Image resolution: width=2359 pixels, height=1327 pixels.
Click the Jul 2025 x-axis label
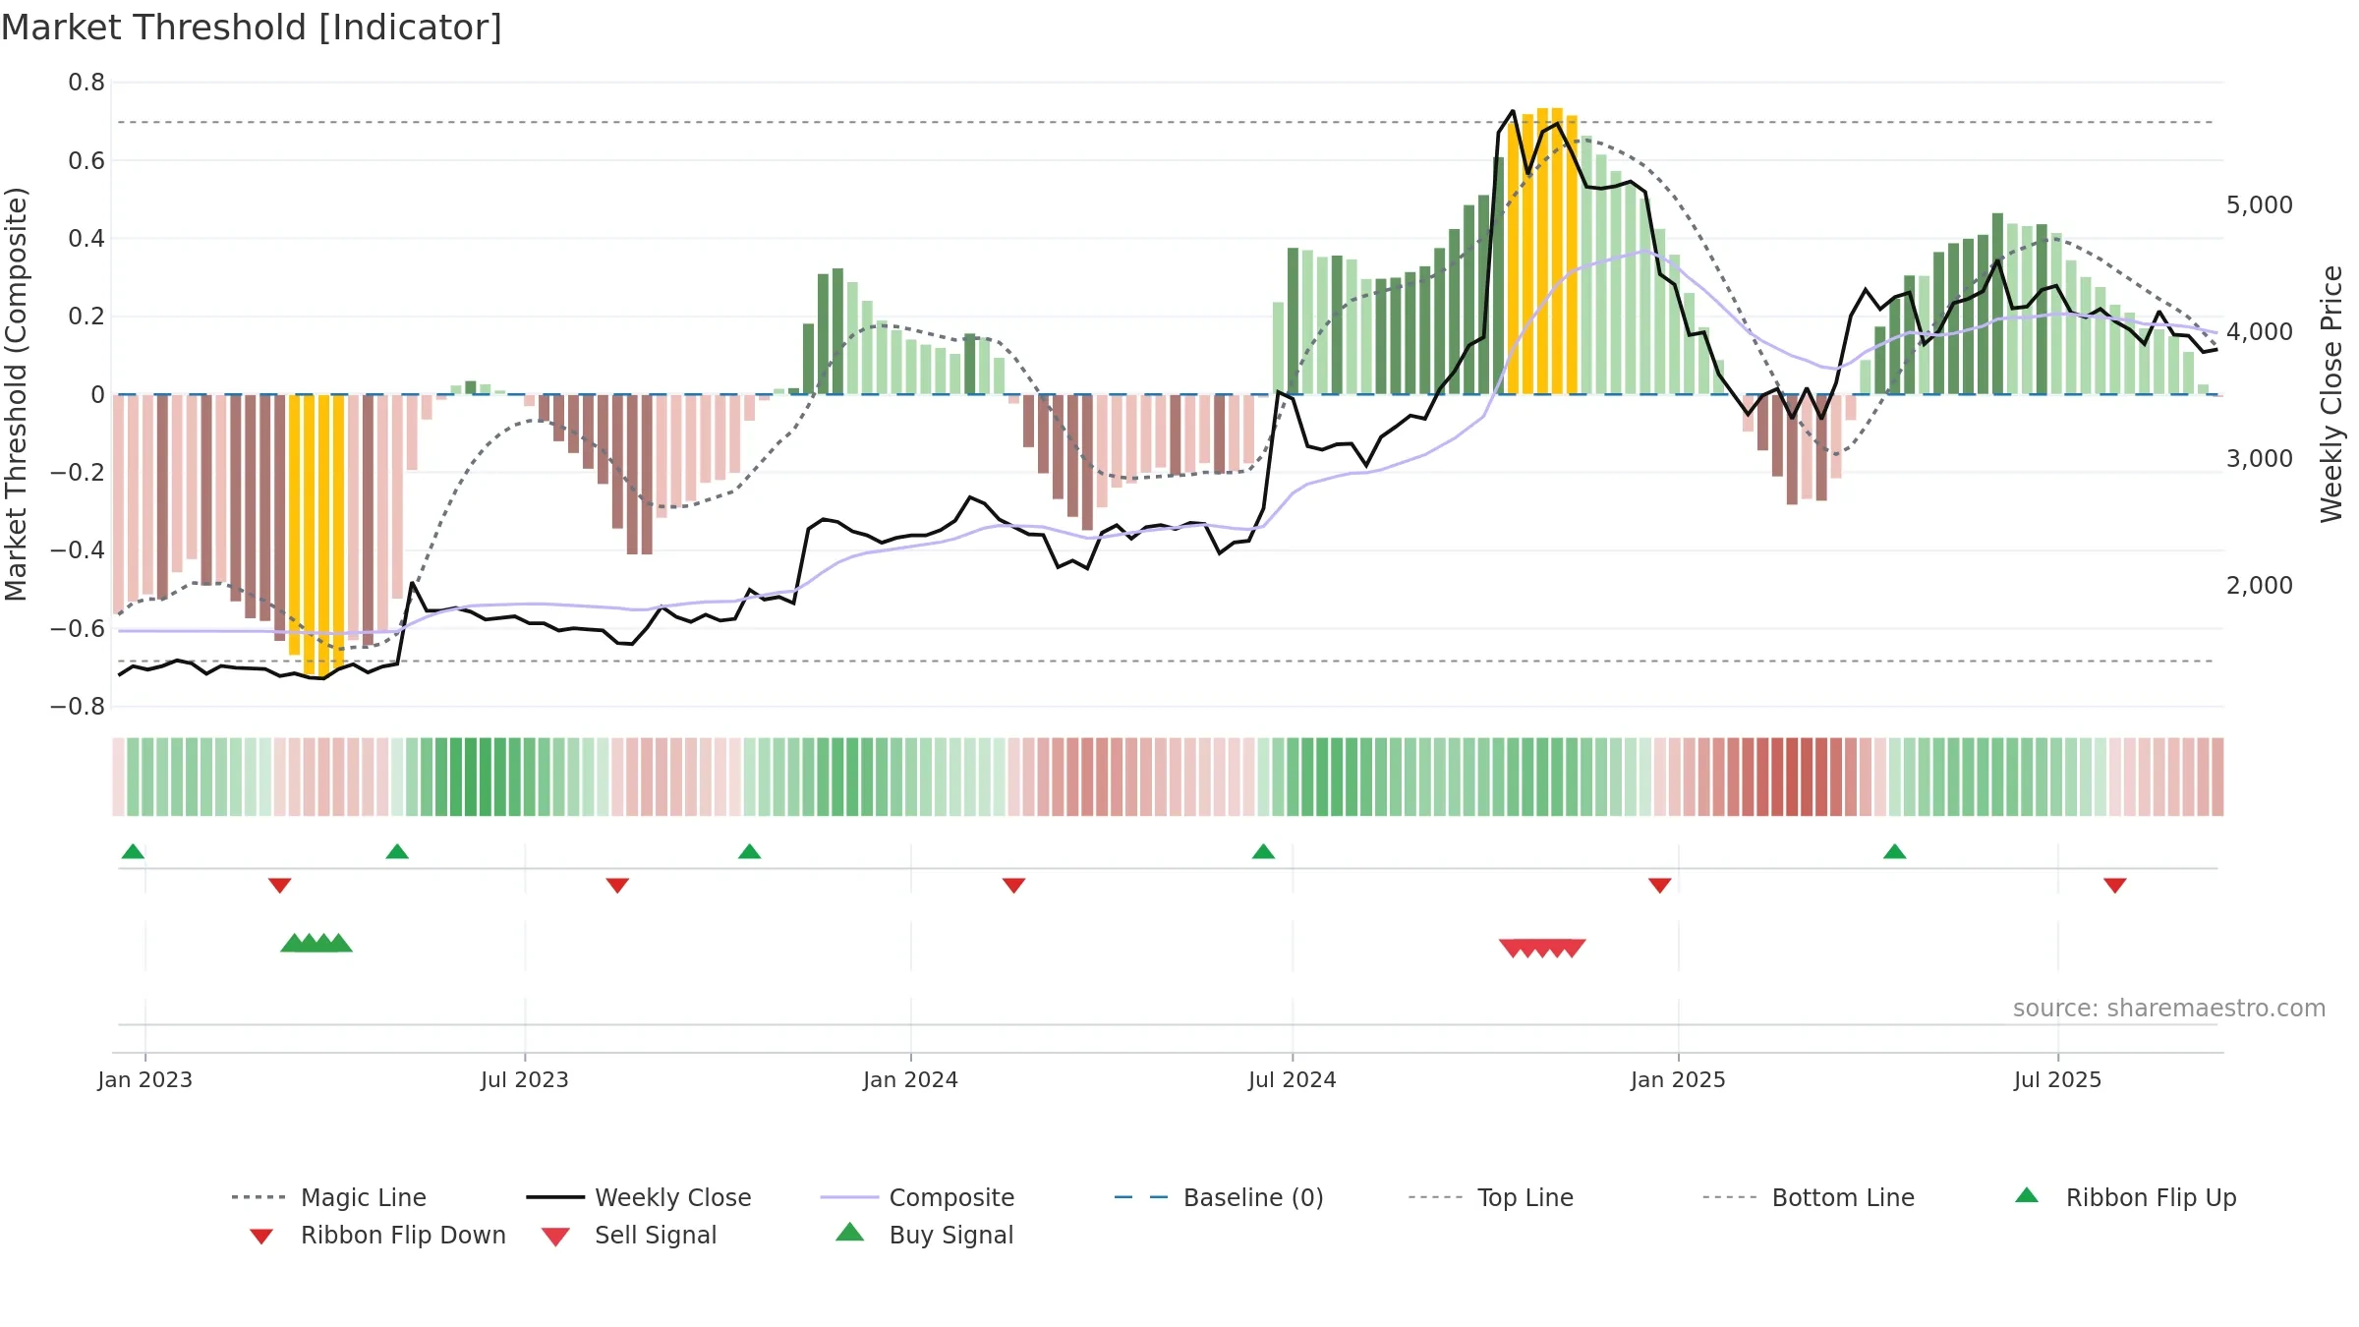[x=2057, y=1079]
